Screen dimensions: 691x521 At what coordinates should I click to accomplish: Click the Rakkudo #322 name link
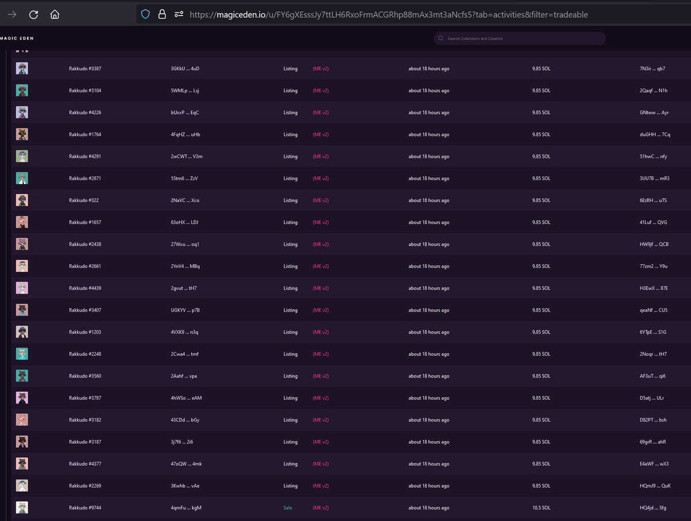84,200
